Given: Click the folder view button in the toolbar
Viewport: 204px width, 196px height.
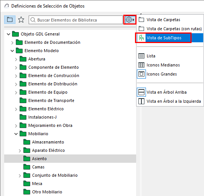Looking at the screenshot, I should point(10,20).
